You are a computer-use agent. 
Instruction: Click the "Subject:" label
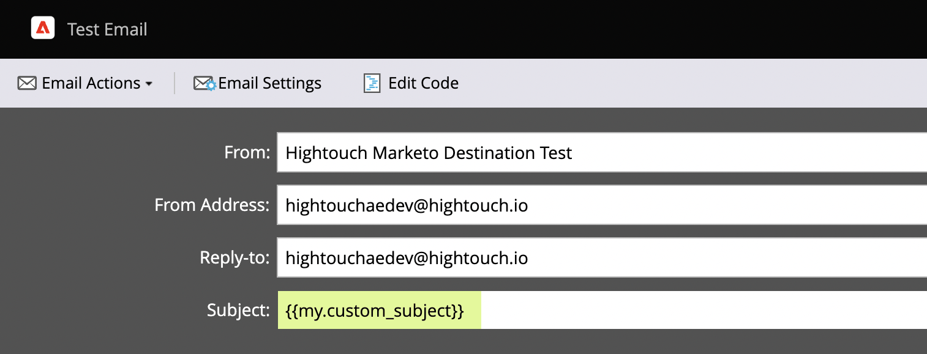tap(238, 311)
